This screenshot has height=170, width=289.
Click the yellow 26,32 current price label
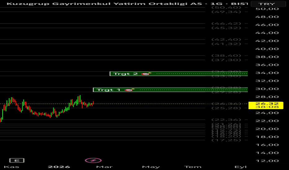tap(266, 105)
